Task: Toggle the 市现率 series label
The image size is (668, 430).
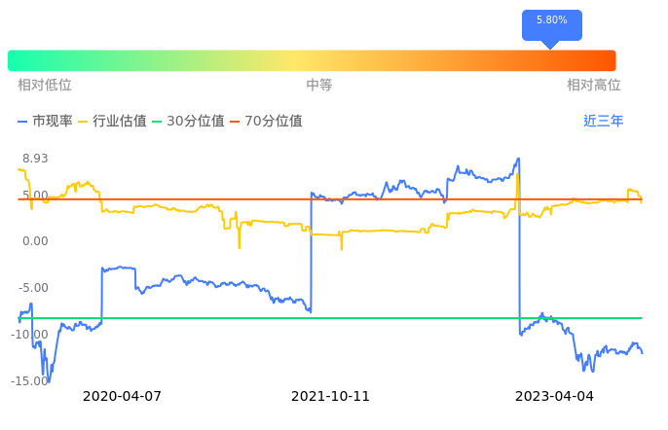Action: 53,122
